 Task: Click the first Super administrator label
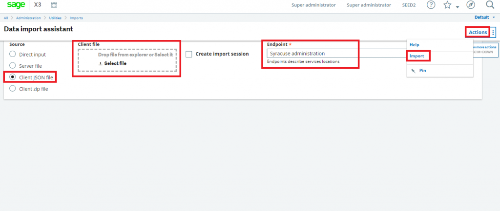point(313,5)
